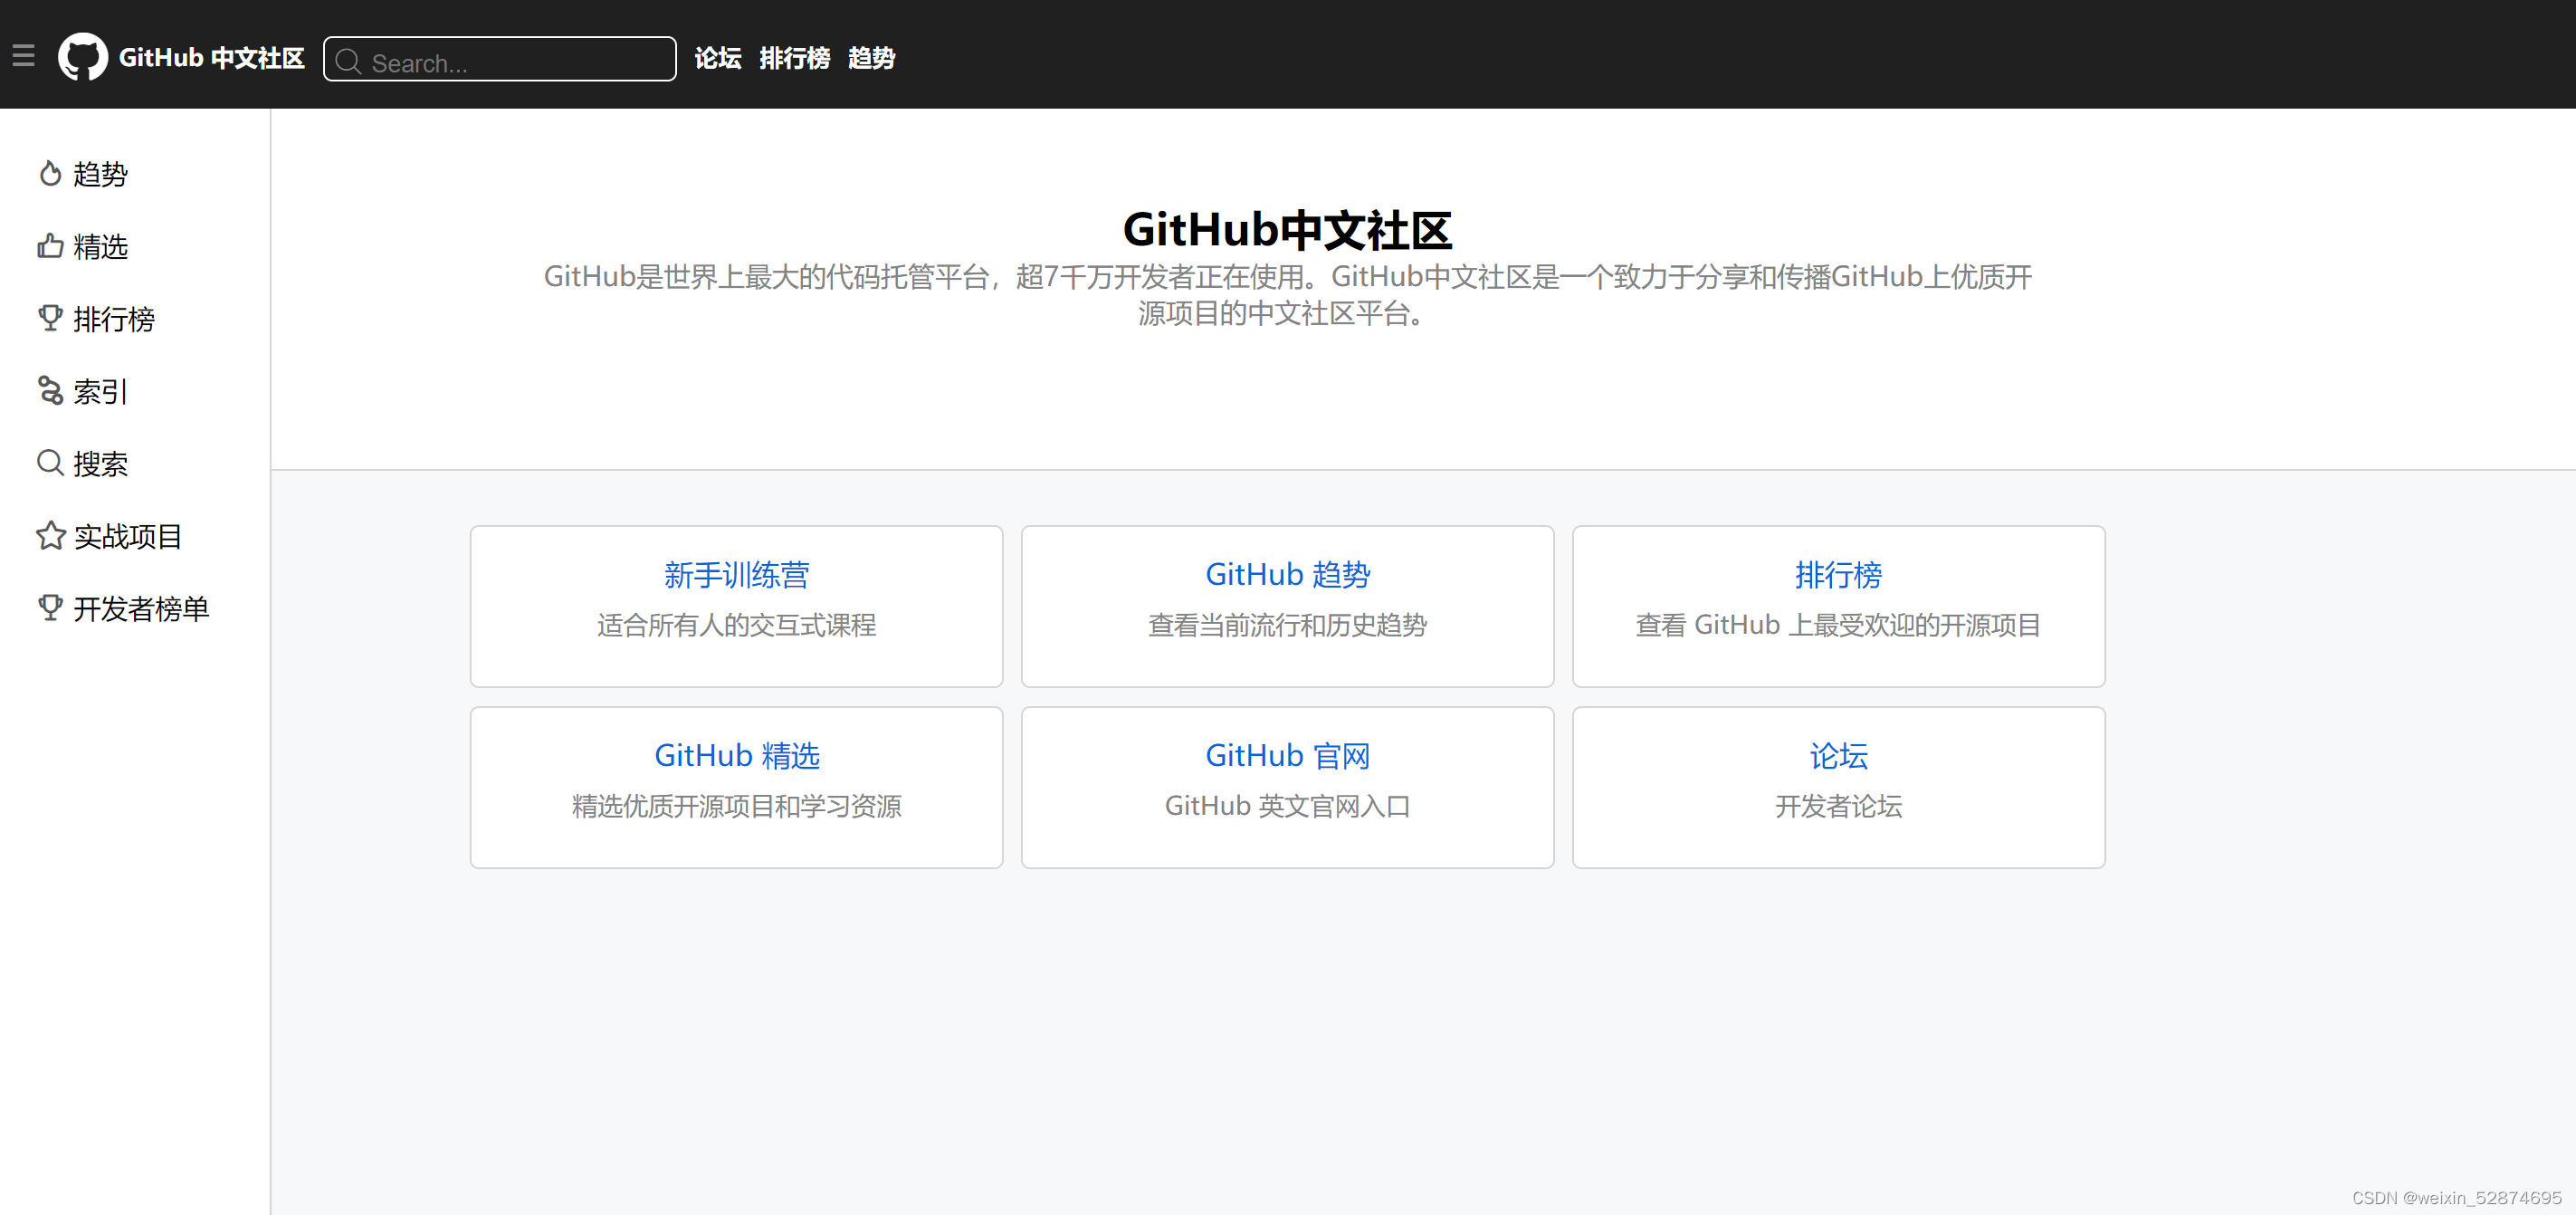Click the 索引 link icon in sidebar
Viewport: 2576px width, 1215px height.
(51, 391)
